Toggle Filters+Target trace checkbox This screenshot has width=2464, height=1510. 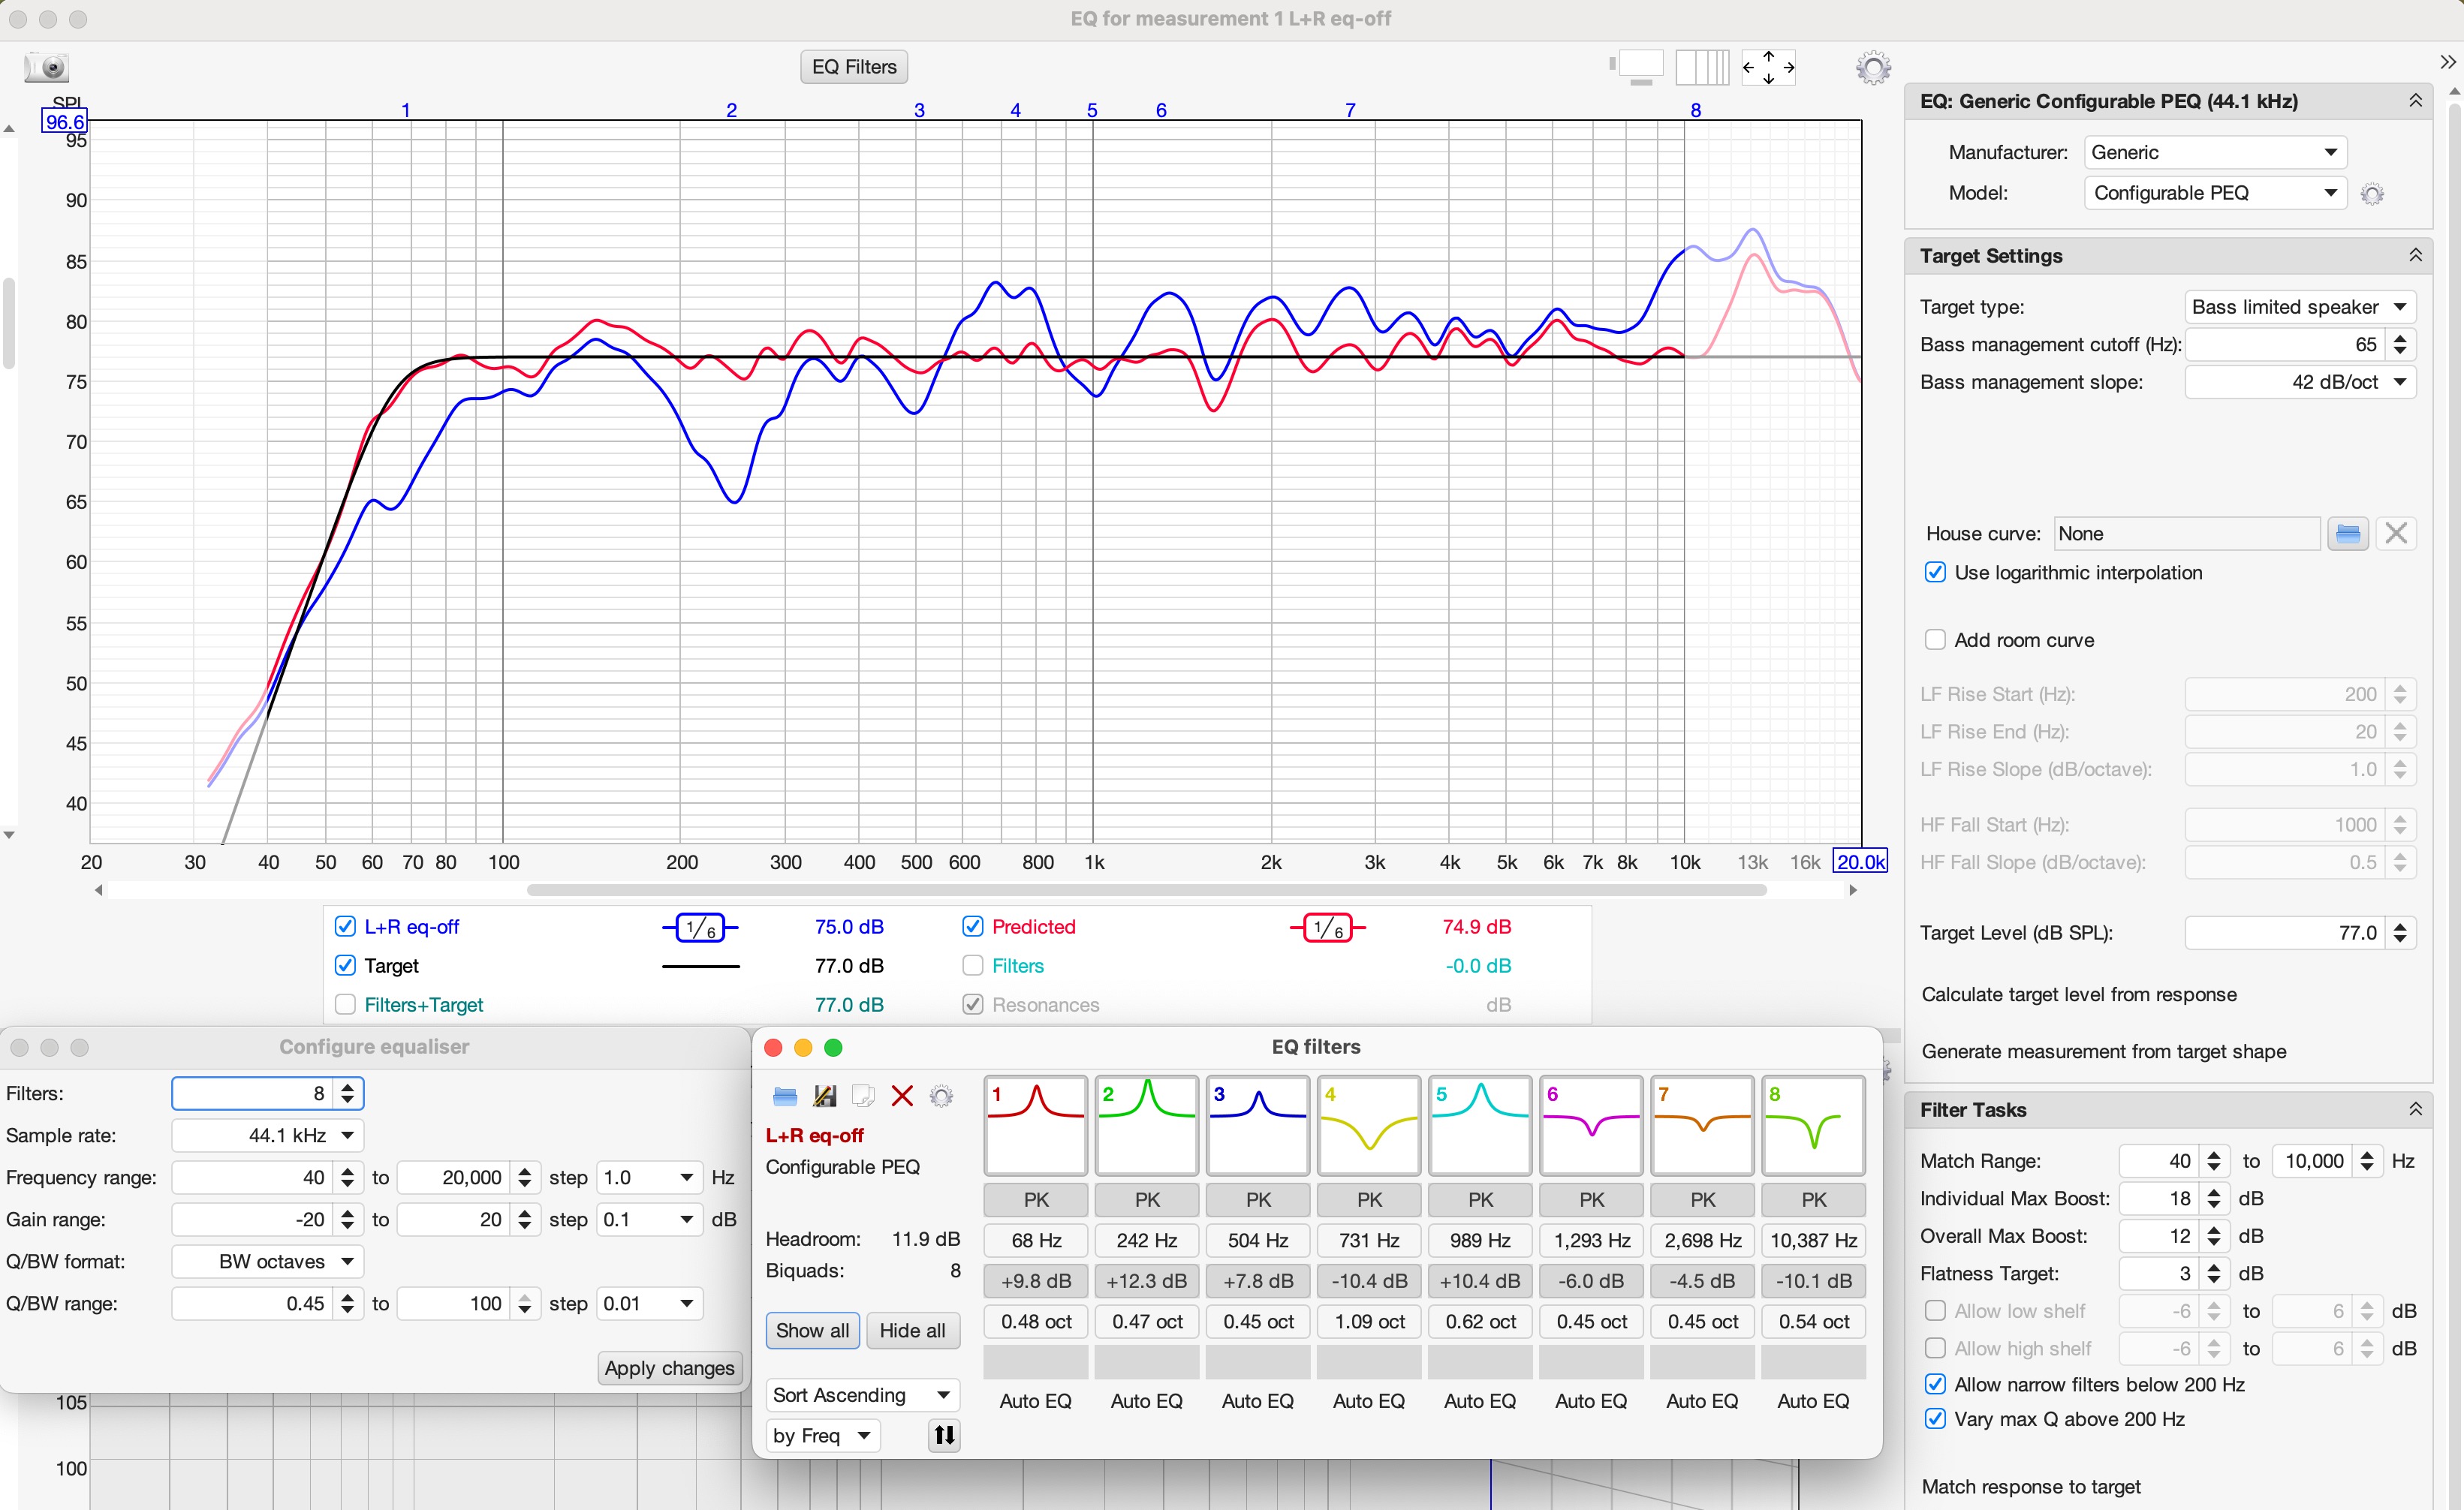(345, 1004)
